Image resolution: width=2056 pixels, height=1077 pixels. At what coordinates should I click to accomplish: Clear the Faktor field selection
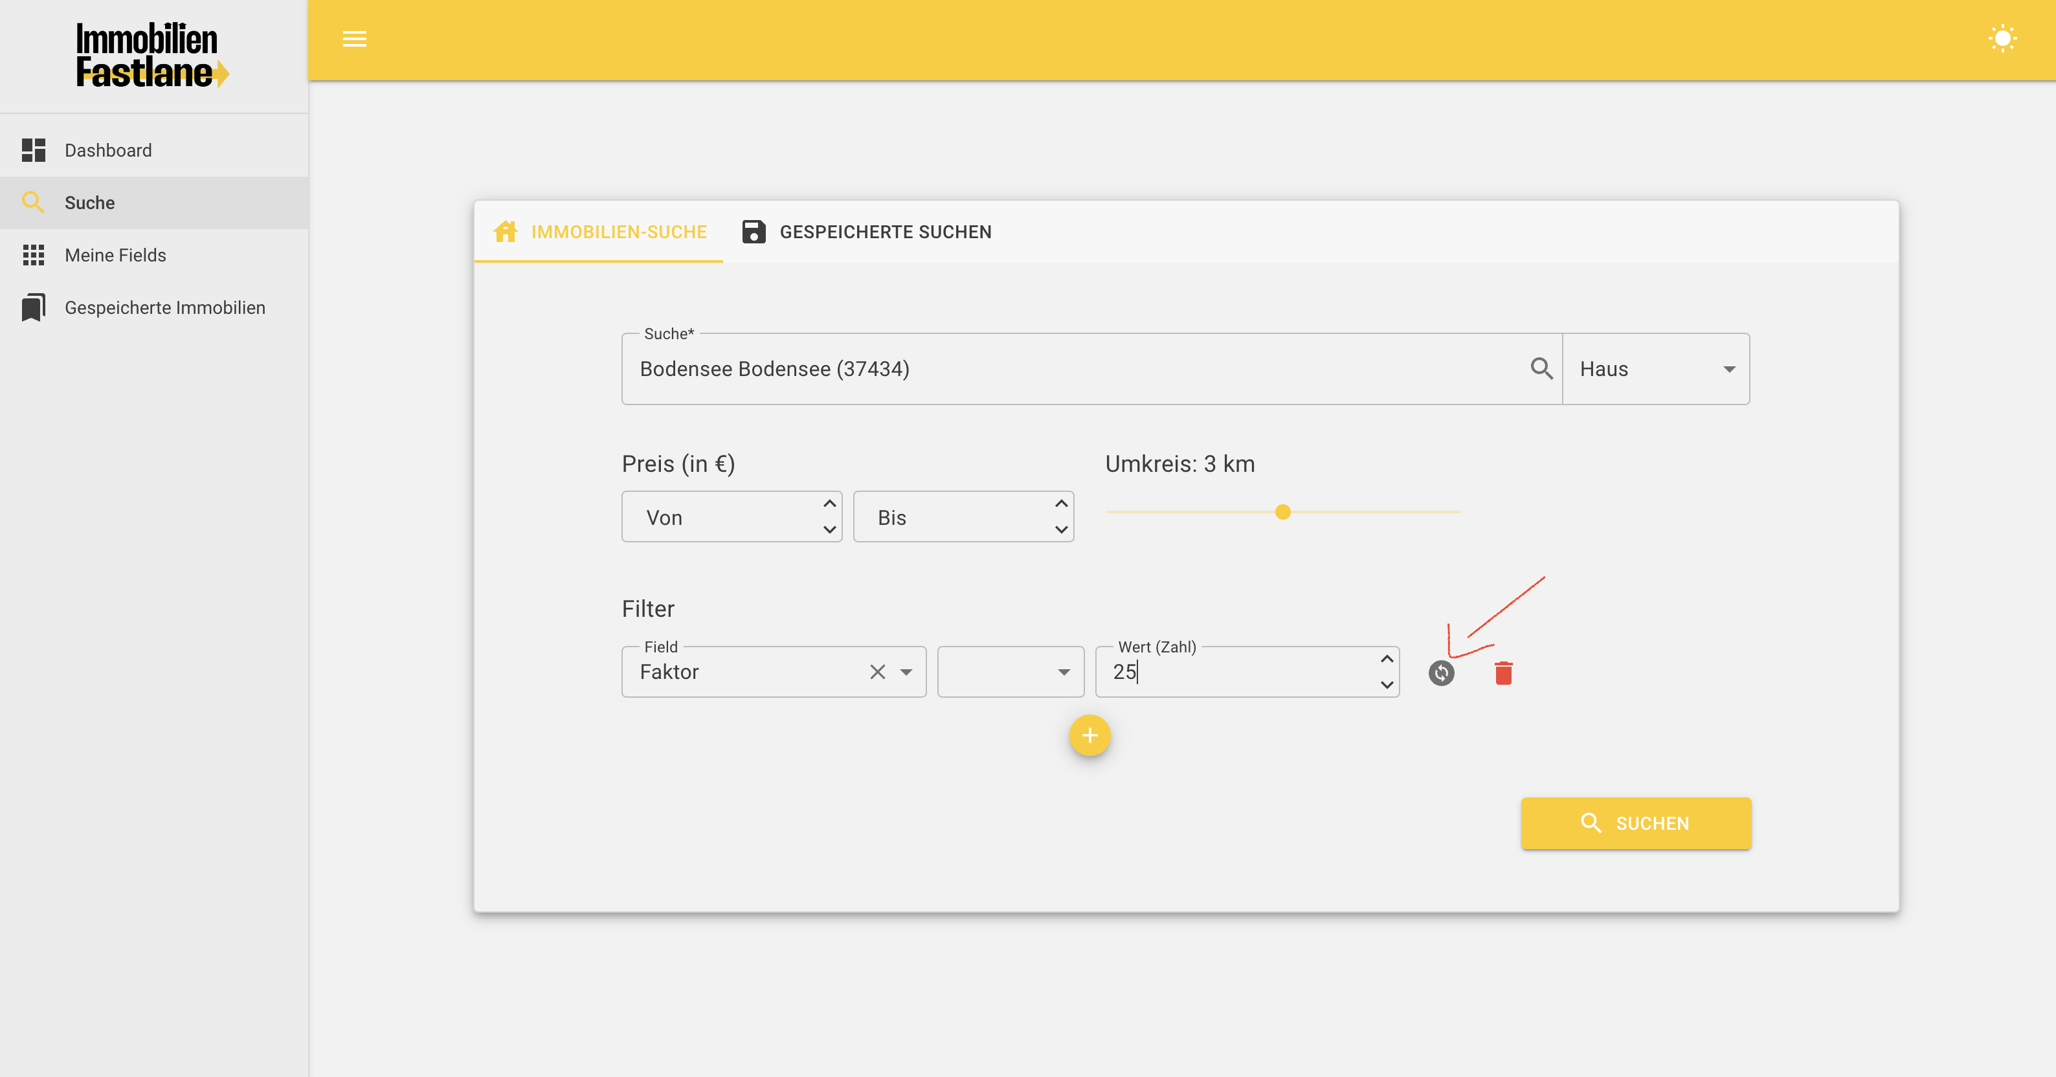(877, 672)
